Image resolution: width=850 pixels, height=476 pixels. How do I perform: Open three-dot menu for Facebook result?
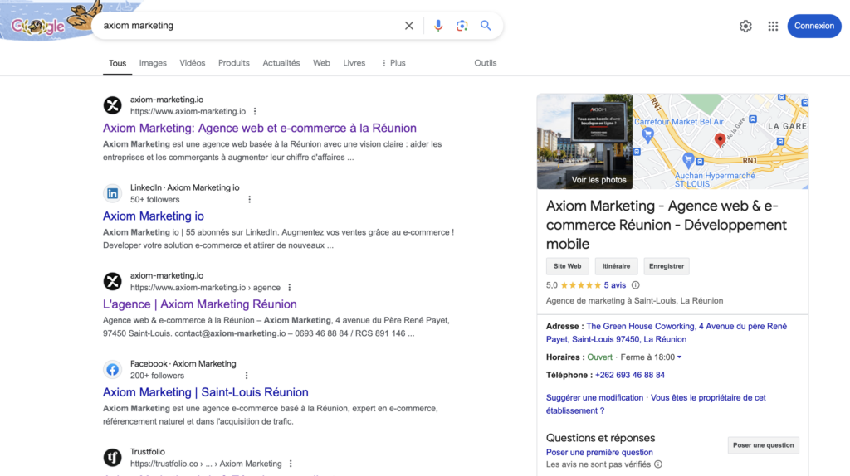point(247,376)
